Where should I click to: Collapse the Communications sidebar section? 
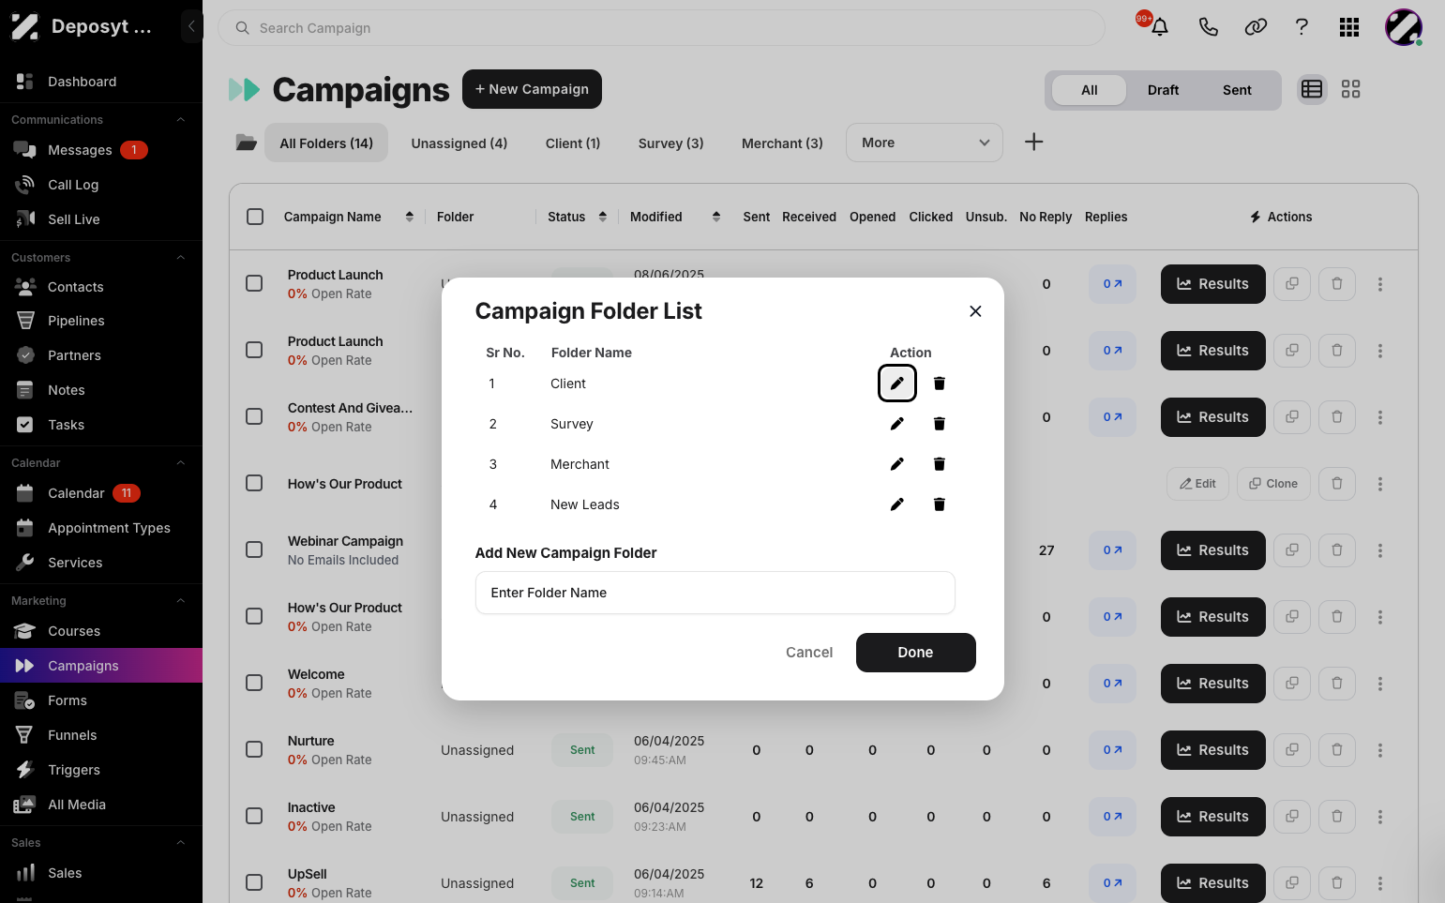click(181, 120)
